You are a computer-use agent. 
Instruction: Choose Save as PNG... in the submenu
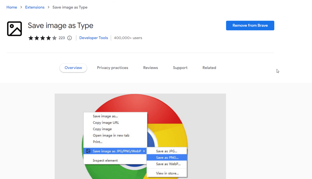167,157
